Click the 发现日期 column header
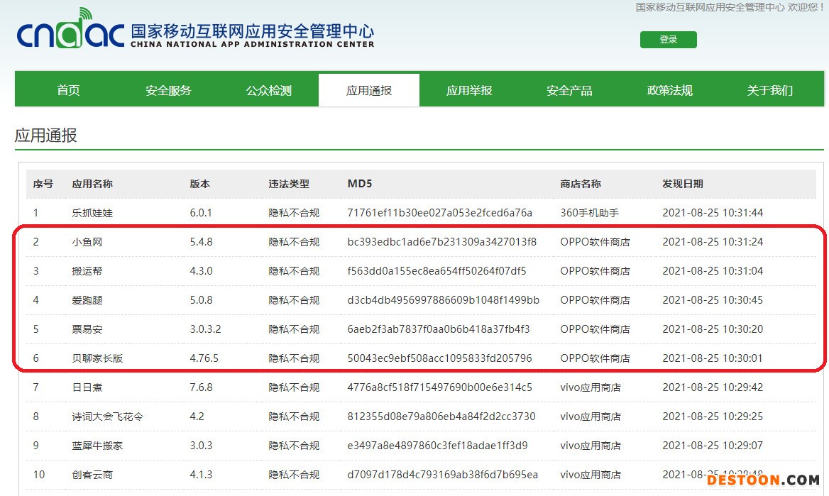The image size is (829, 496). (x=682, y=184)
